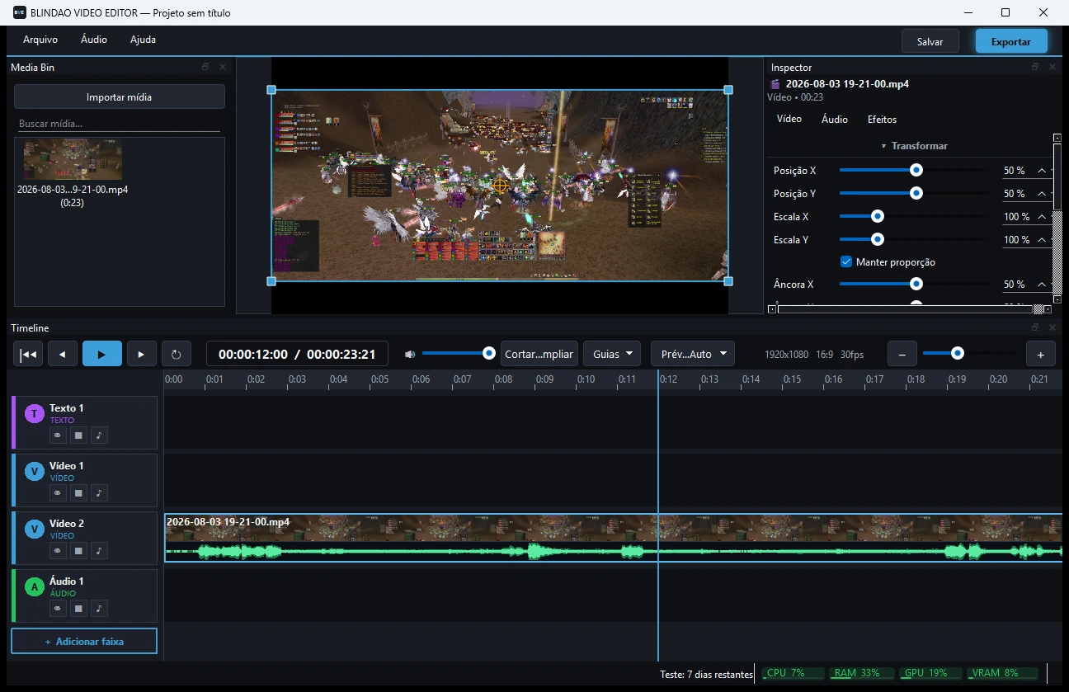The image size is (1069, 692).
Task: Open the Guias dropdown
Action: [612, 354]
